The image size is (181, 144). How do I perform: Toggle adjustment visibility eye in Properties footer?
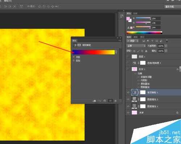point(110,101)
